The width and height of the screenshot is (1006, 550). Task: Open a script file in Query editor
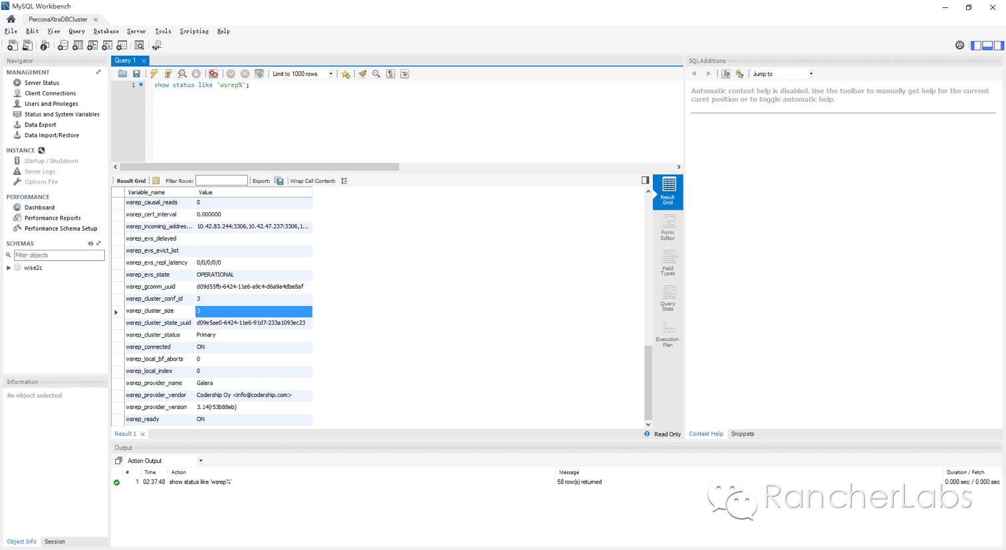[x=122, y=74]
